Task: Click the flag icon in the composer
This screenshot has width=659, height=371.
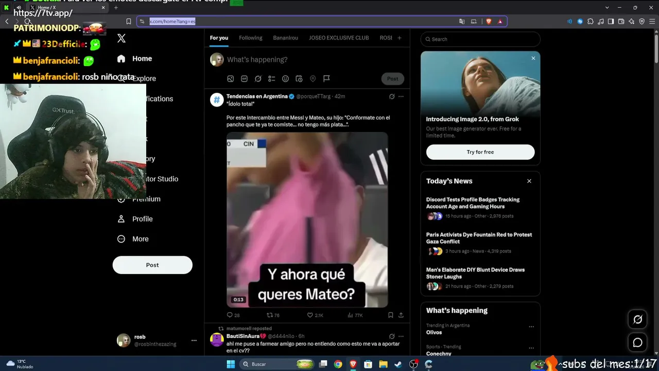Action: pos(326,79)
